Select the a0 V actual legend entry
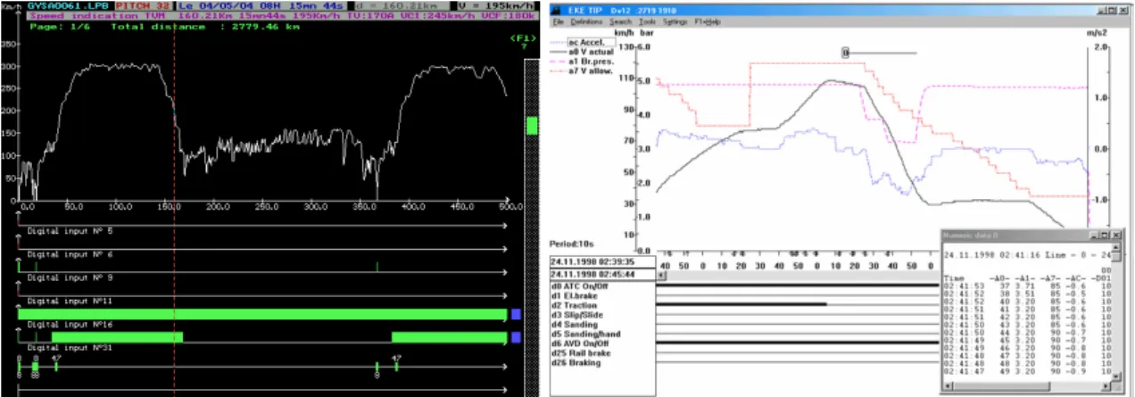This screenshot has width=1135, height=397. 590,52
